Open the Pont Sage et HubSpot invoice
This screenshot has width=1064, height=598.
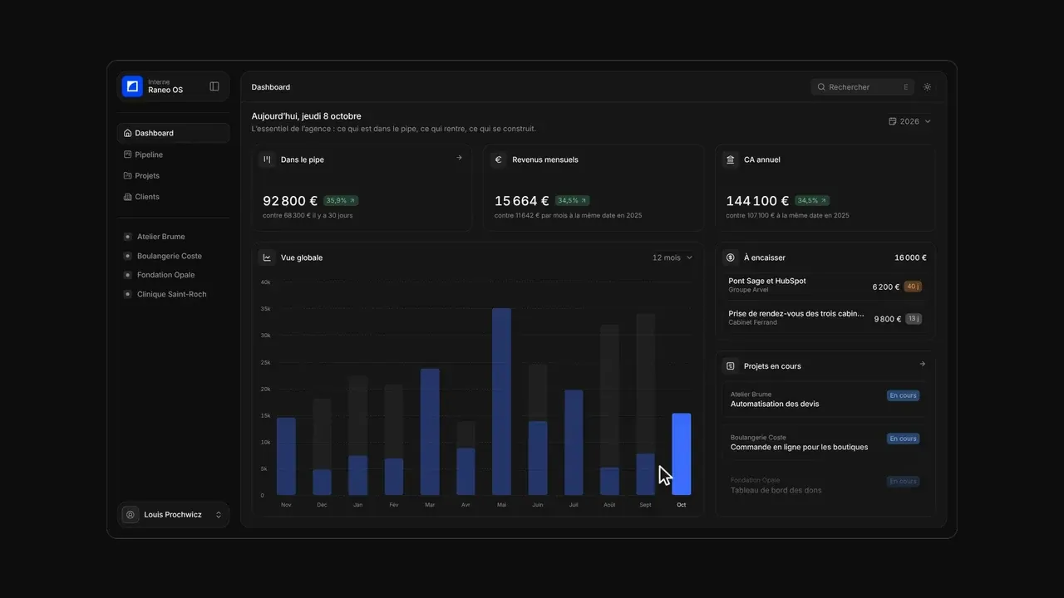pyautogui.click(x=825, y=286)
